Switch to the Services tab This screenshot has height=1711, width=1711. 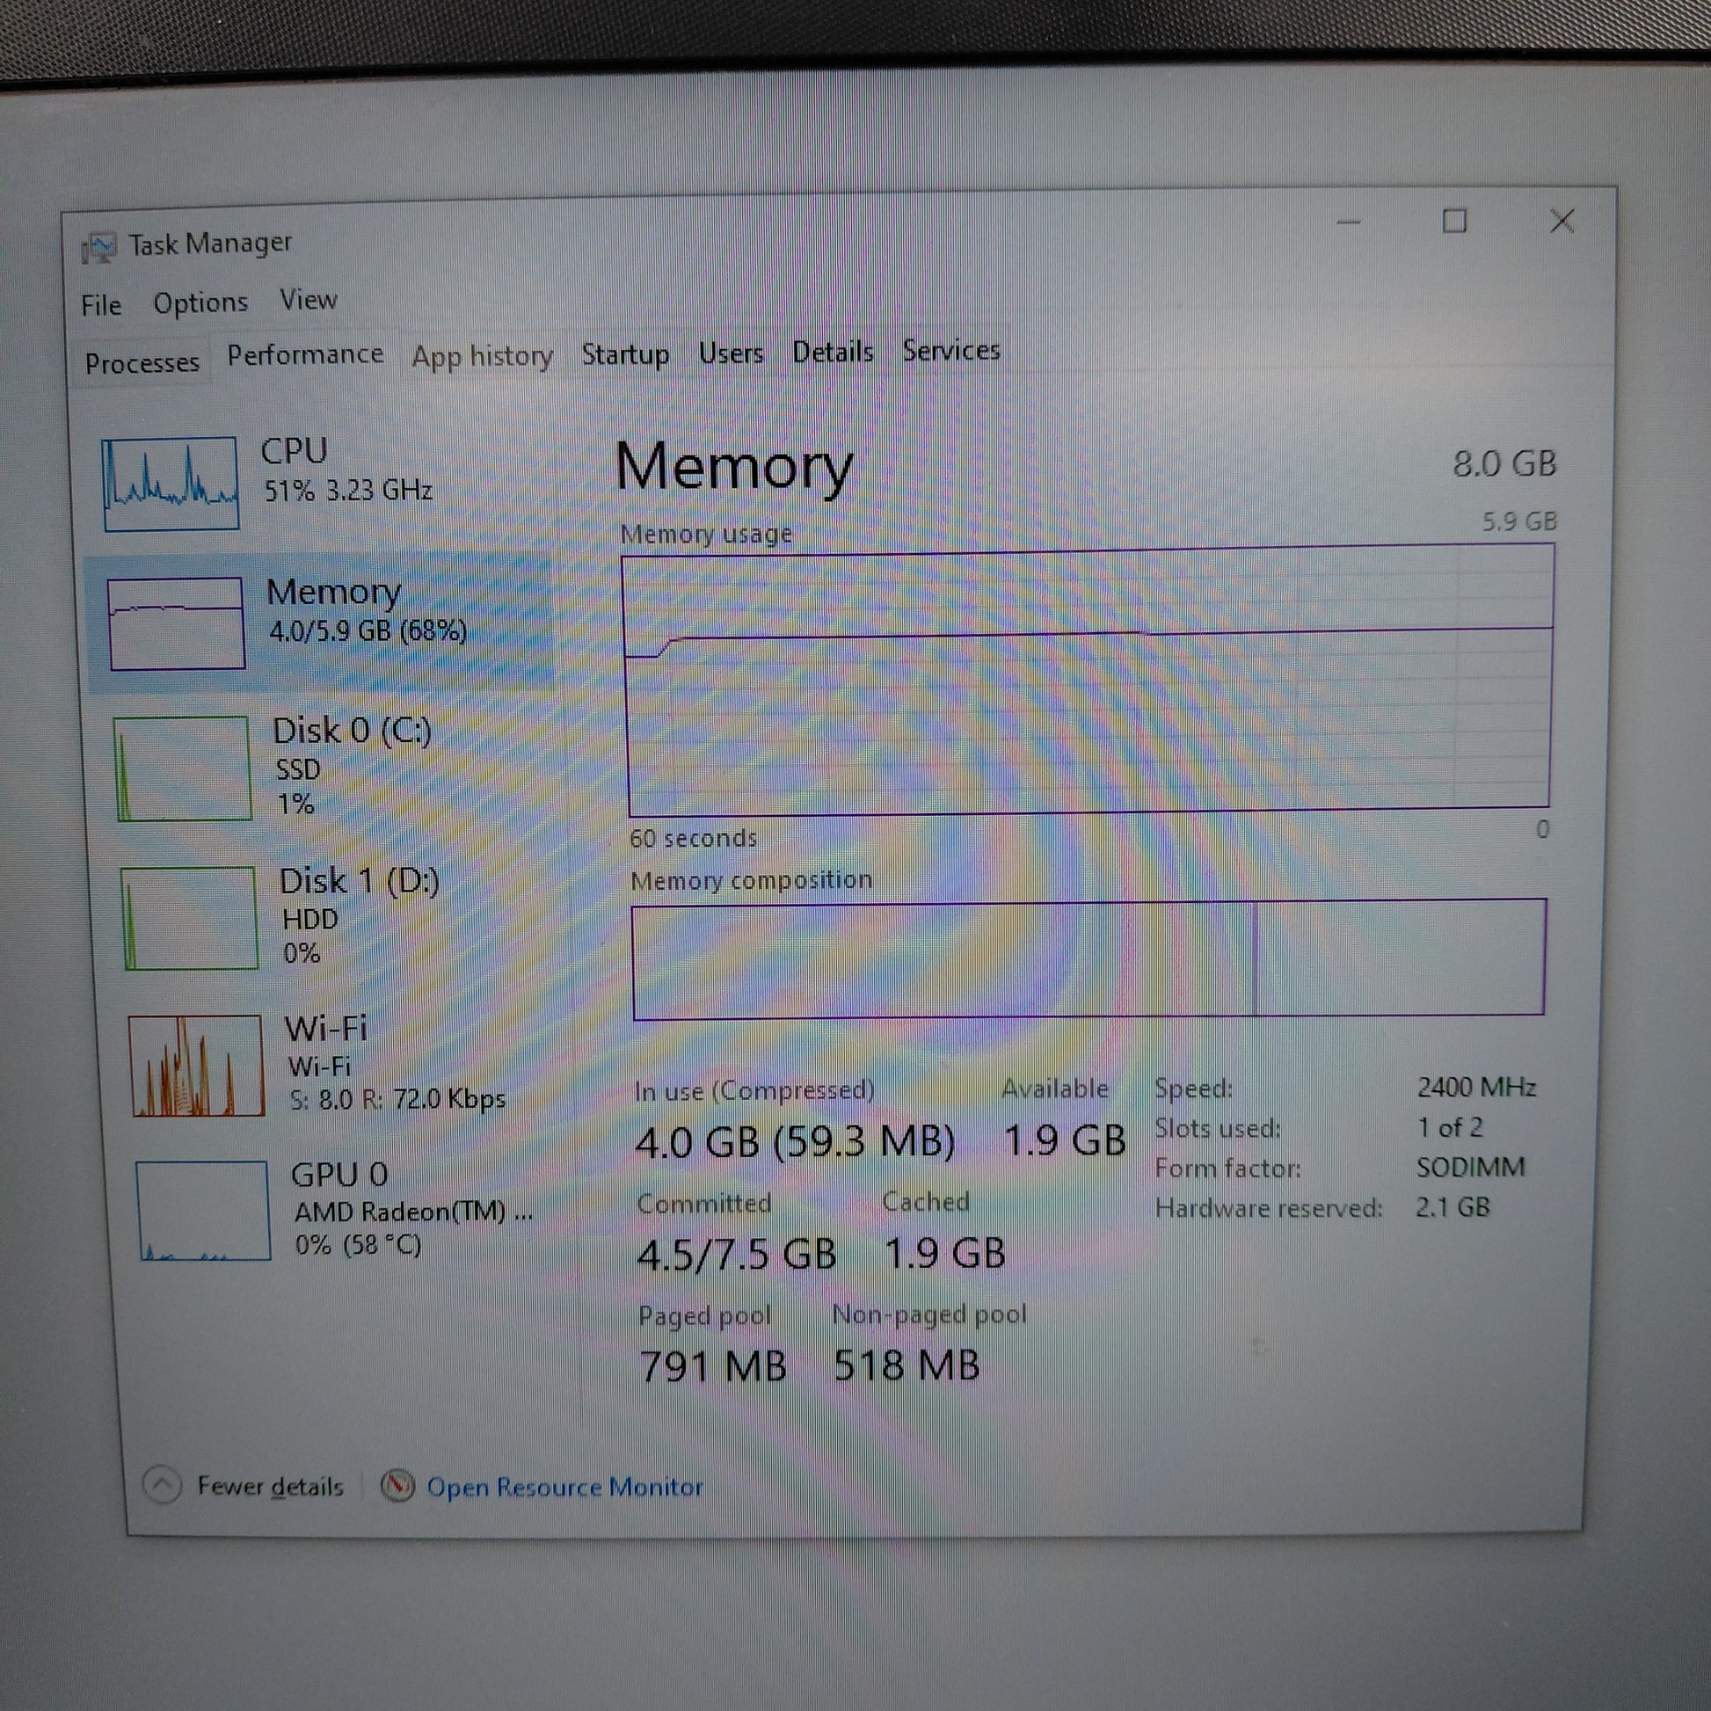(951, 351)
